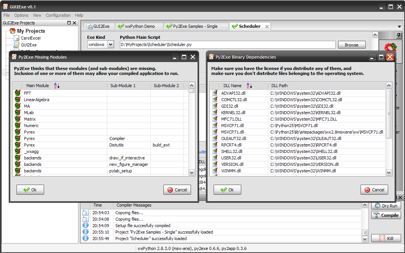Close the Scheduler tab
The height and width of the screenshot is (253, 405).
(x=267, y=27)
